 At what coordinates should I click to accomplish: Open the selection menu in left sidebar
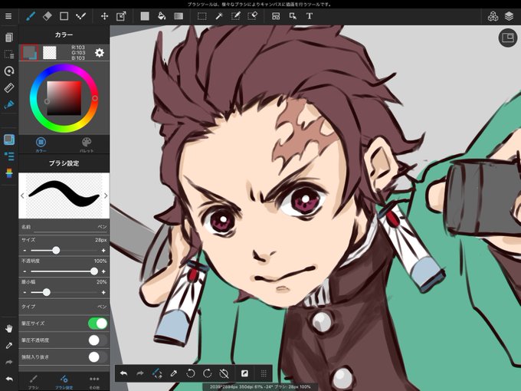[x=9, y=54]
